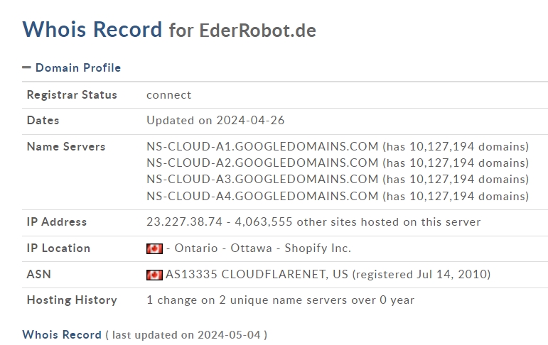This screenshot has height=345, width=548.
Task: Open NS-CLOUD-A4.GOOGLEDOMAINS.COM name server
Action: 262,196
